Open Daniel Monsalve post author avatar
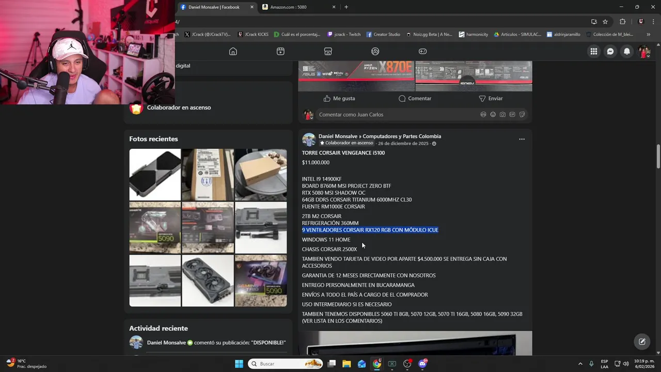 coord(309,139)
